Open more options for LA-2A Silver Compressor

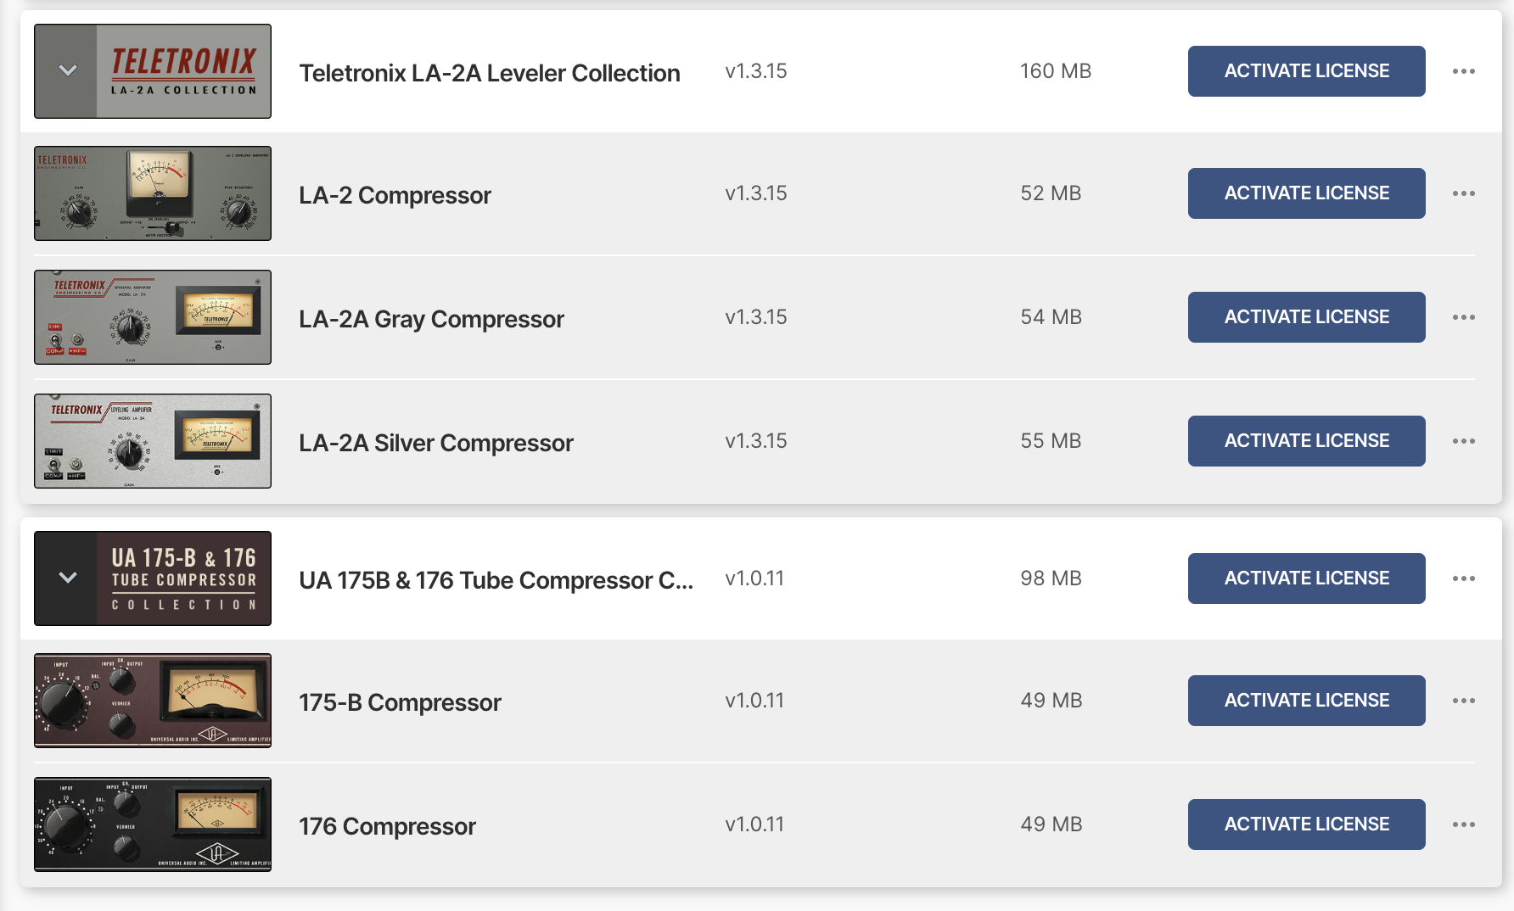(1463, 441)
